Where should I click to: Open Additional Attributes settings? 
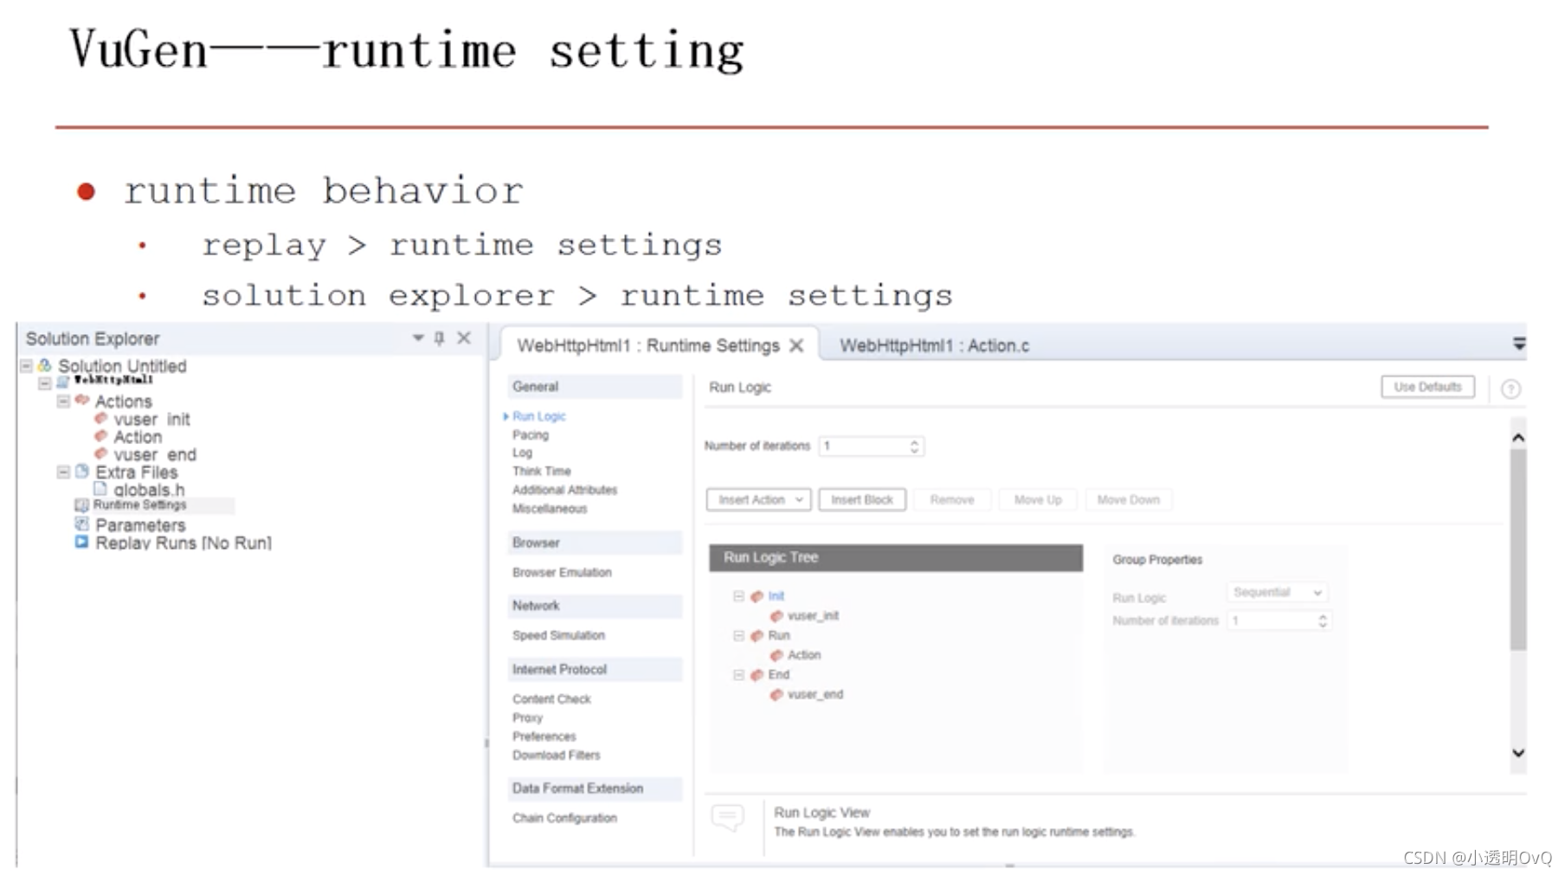[x=564, y=490]
